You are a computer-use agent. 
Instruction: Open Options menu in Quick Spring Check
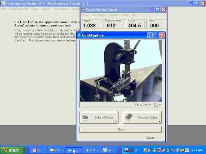[114, 15]
